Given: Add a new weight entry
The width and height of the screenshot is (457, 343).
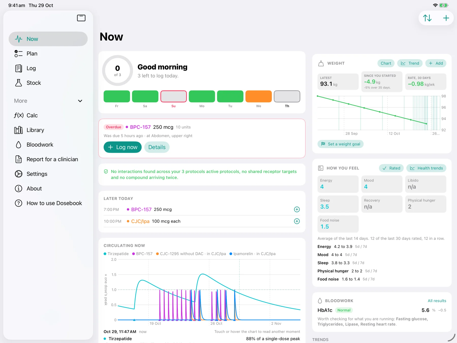Looking at the screenshot, I should (x=436, y=63).
